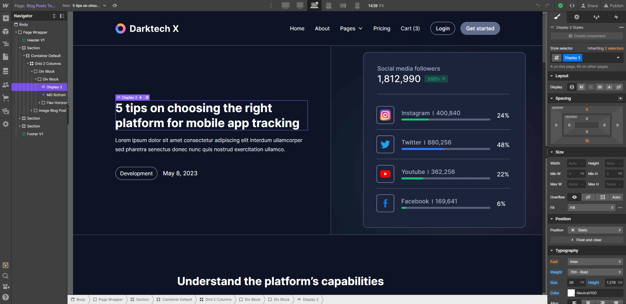
Task: Select Footer V1 in the Navigator
Action: click(35, 134)
